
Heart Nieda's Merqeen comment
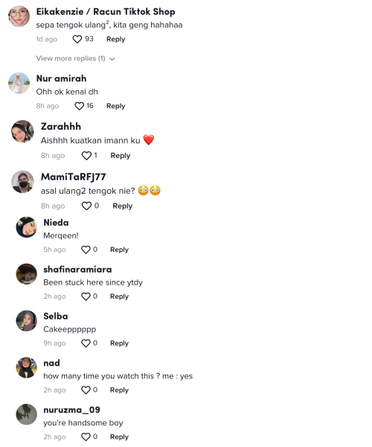(x=86, y=250)
